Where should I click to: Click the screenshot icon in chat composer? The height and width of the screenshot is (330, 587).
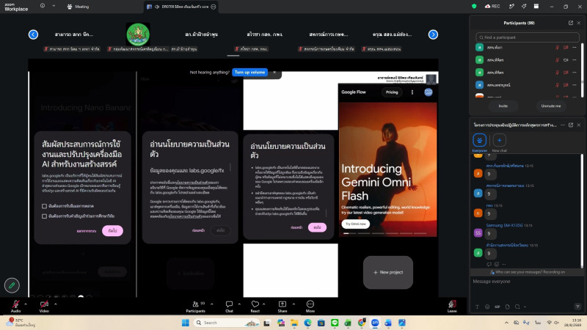point(517,307)
